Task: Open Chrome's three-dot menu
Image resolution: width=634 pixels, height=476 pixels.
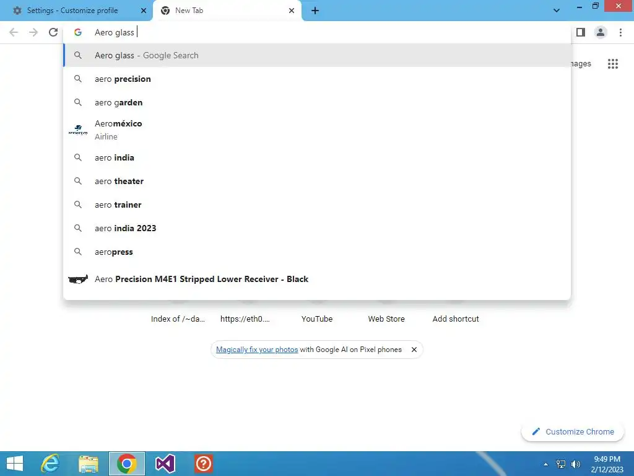Action: pyautogui.click(x=620, y=32)
